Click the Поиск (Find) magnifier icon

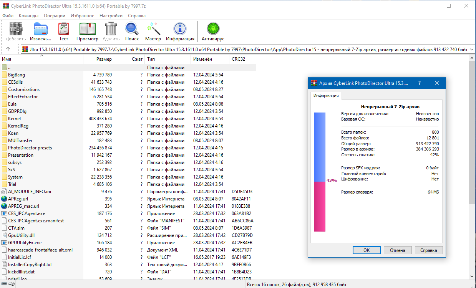132,29
